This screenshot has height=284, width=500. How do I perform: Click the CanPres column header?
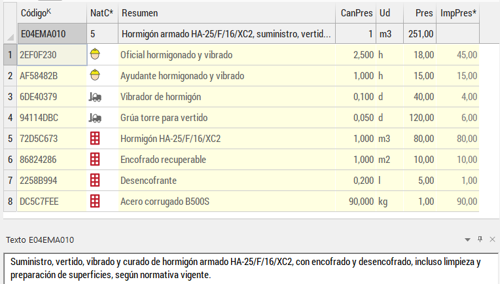point(357,13)
